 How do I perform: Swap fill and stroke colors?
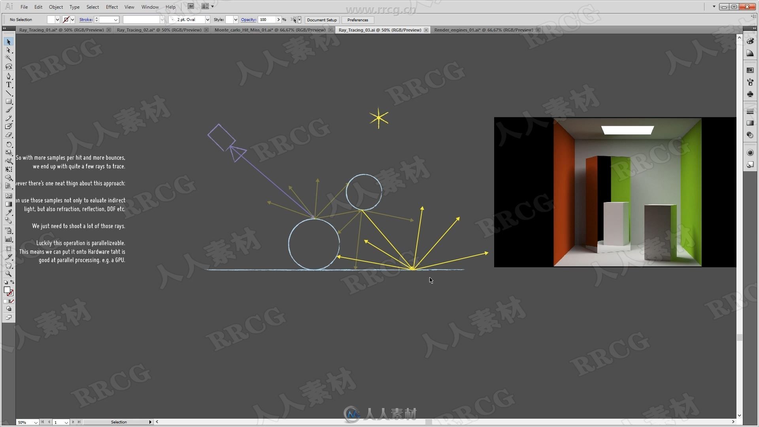click(x=12, y=282)
